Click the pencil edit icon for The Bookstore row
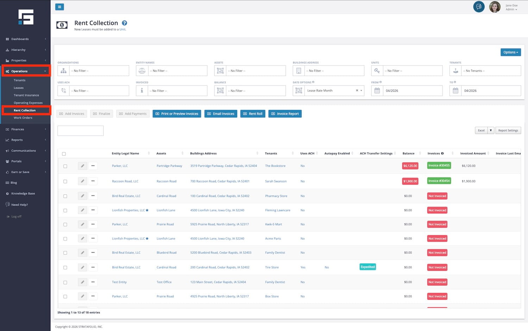The width and height of the screenshot is (528, 331). tap(82, 166)
